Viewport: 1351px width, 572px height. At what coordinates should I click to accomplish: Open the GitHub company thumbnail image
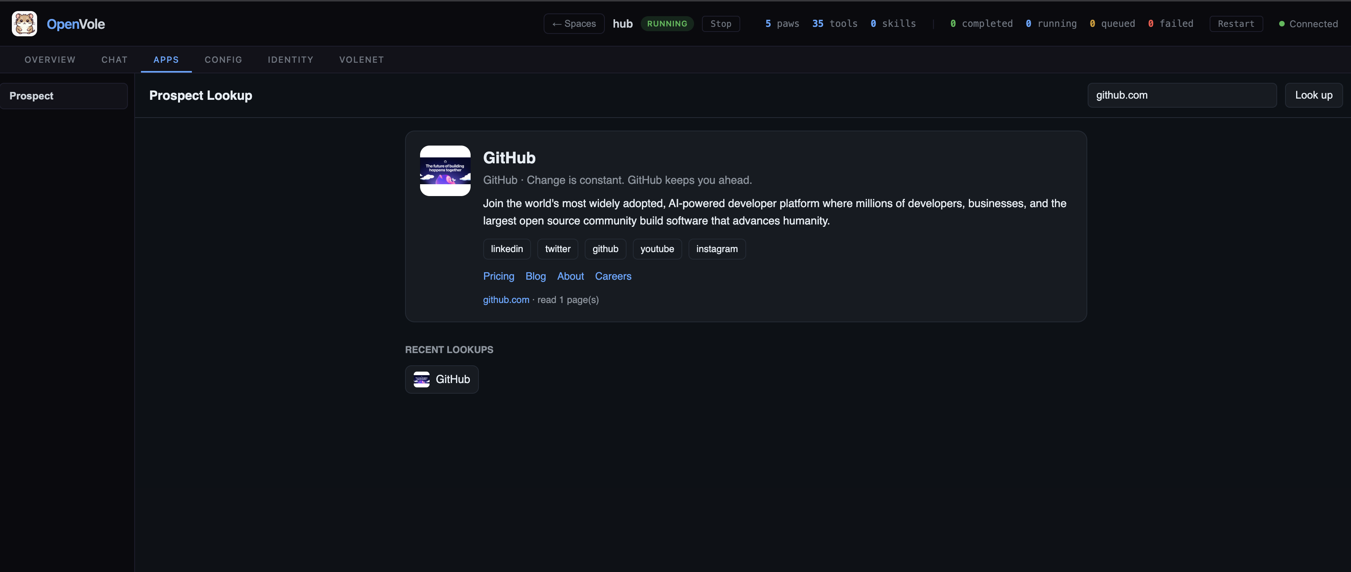(x=445, y=171)
